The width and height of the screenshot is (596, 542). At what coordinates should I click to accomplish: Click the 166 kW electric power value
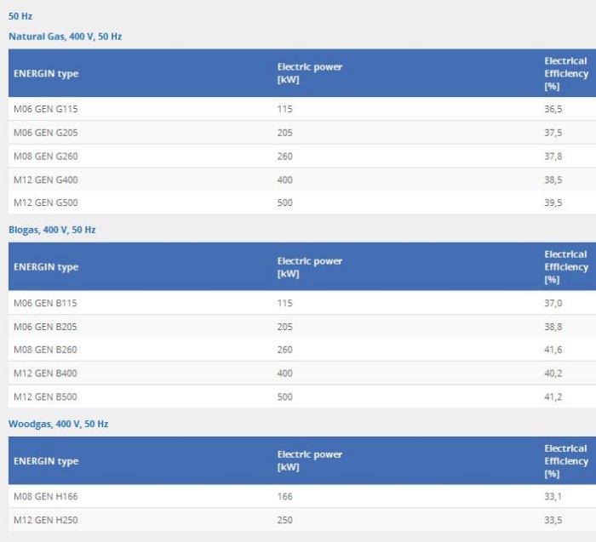(x=284, y=496)
